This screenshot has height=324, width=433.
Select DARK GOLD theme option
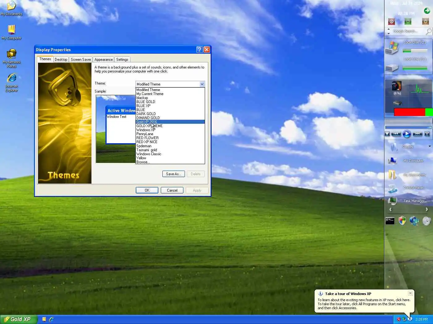(x=170, y=114)
